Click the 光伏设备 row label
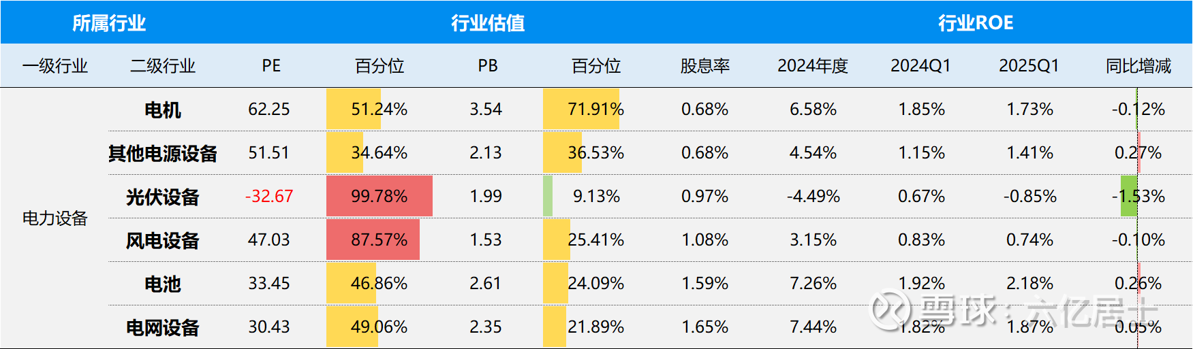The image size is (1193, 349). pyautogui.click(x=163, y=197)
